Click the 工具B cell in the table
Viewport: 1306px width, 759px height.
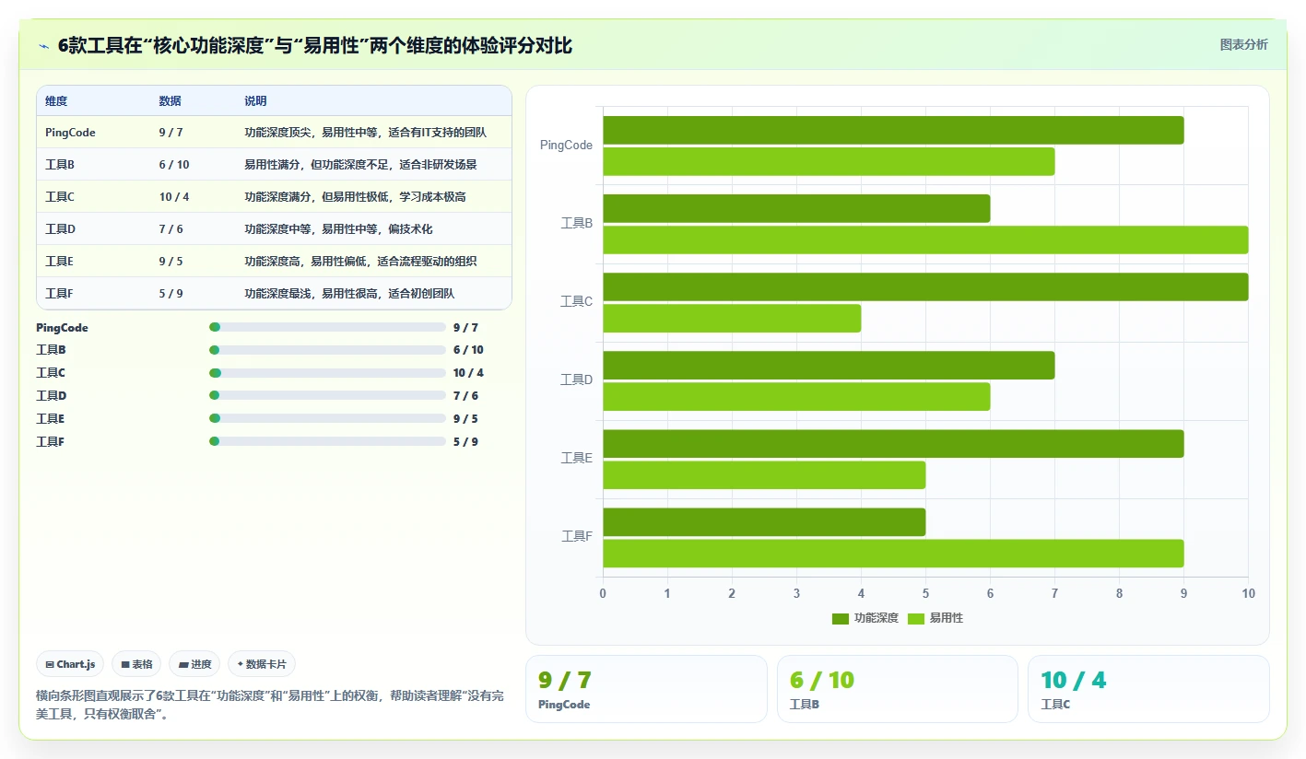coord(60,165)
